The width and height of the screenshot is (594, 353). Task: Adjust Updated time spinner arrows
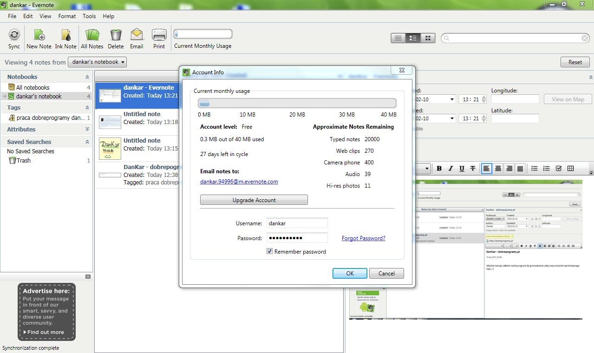(484, 118)
